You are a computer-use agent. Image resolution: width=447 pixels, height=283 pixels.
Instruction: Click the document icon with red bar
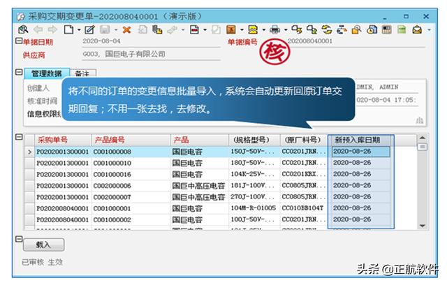point(194,29)
